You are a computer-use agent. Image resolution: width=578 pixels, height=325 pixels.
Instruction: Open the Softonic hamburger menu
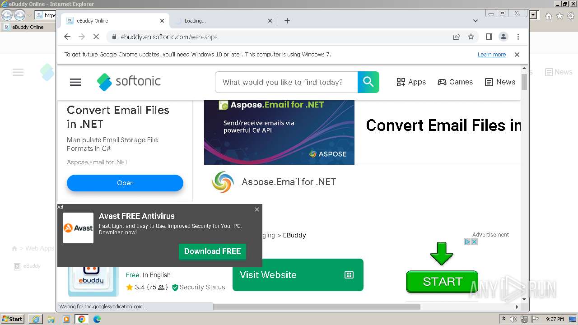[75, 82]
